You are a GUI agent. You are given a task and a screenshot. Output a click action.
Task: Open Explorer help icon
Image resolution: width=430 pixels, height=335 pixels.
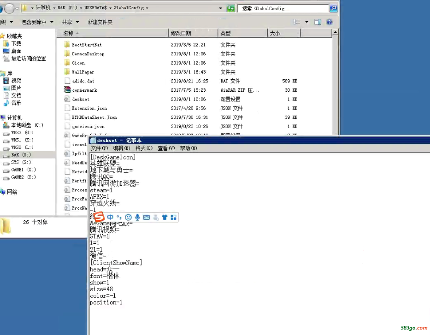[x=330, y=22]
